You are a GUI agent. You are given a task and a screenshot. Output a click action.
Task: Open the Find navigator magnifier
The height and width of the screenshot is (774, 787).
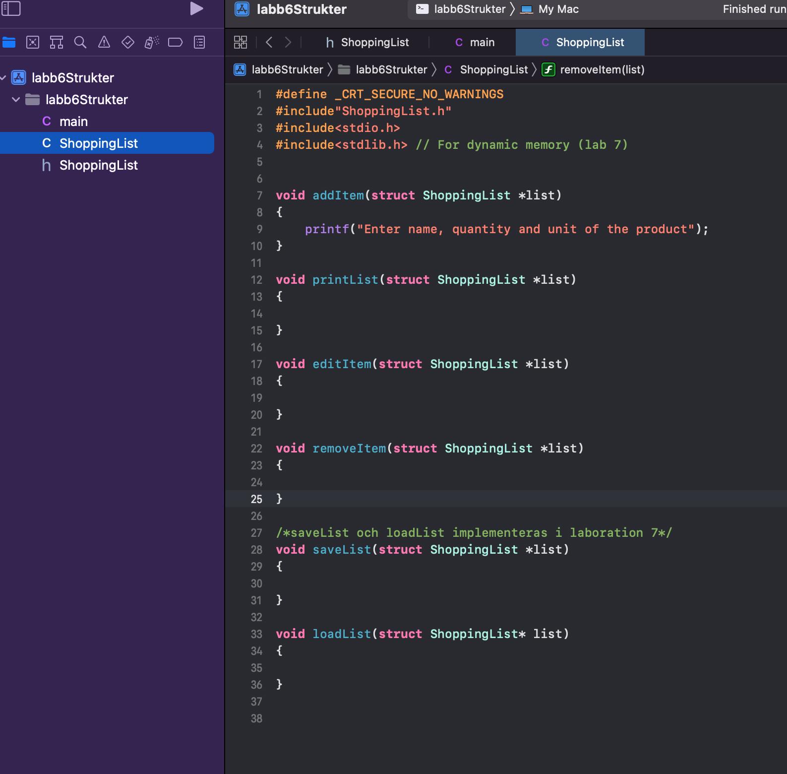point(80,43)
